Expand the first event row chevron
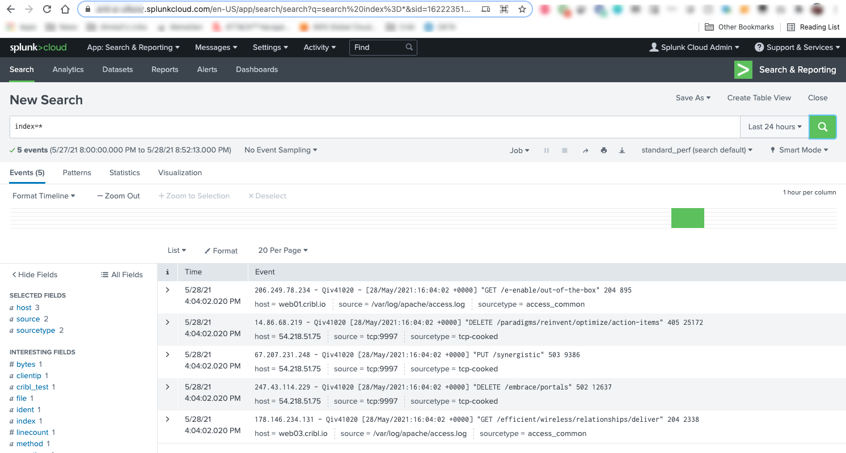This screenshot has width=846, height=453. tap(167, 290)
